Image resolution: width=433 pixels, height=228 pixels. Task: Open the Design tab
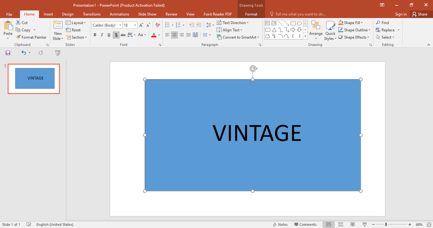[68, 14]
